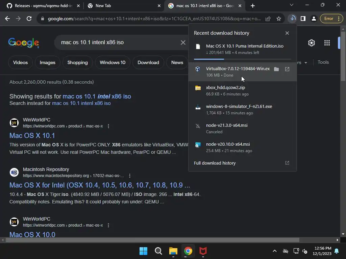Viewport: 346px width, 259px height.
Task: Close the Recent download history popup
Action: [x=287, y=33]
